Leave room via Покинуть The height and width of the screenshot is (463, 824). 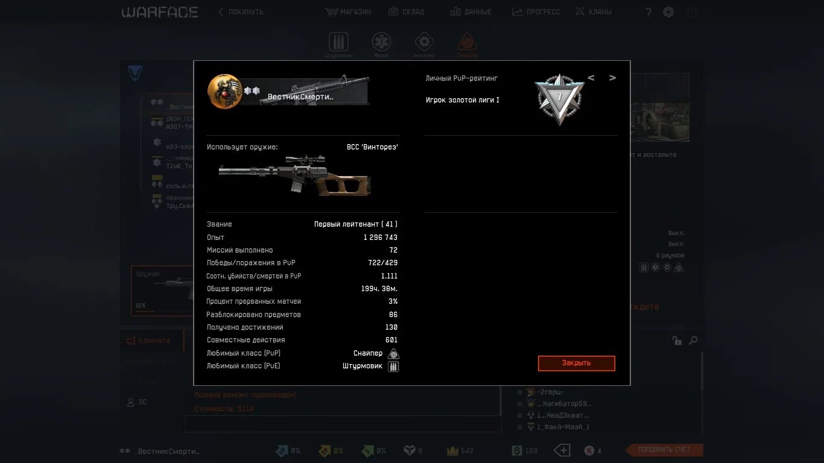click(241, 11)
